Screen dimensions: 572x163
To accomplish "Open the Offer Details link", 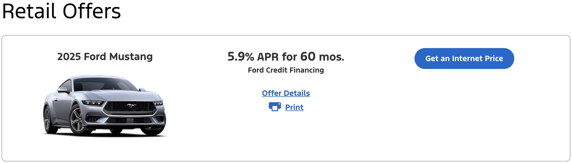I will pos(286,93).
